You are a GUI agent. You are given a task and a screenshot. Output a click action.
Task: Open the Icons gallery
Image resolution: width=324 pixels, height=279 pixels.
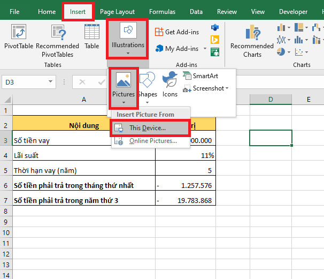(170, 81)
